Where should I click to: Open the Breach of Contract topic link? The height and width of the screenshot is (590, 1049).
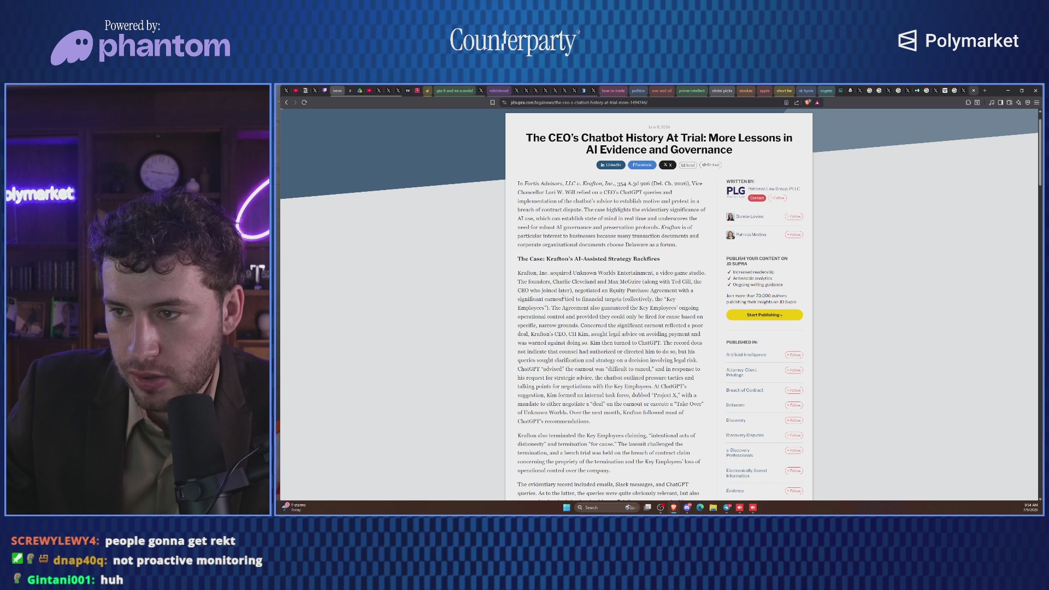point(745,390)
